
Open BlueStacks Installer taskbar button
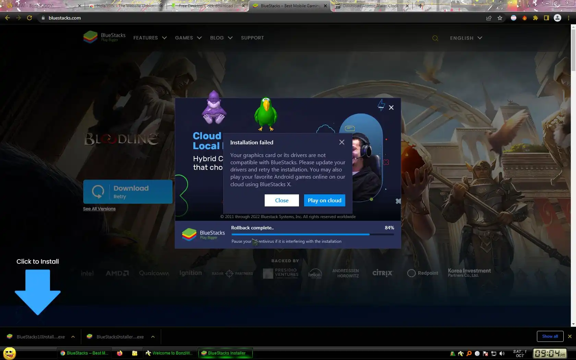225,353
